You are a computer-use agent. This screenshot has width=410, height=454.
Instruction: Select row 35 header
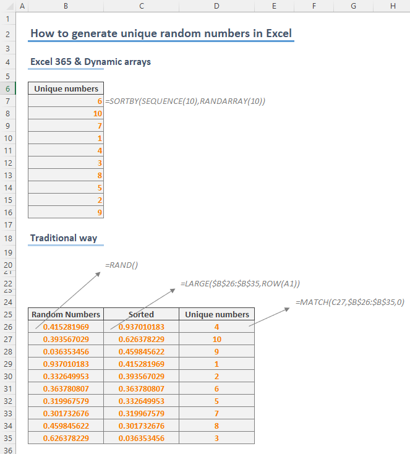(x=8, y=438)
